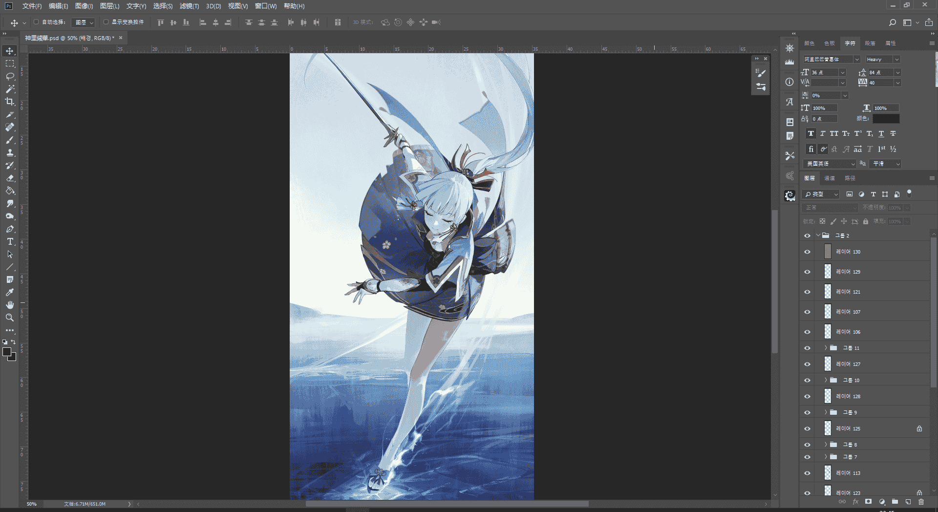Select the Paint Bucket tool
The image size is (938, 512).
pyautogui.click(x=10, y=191)
